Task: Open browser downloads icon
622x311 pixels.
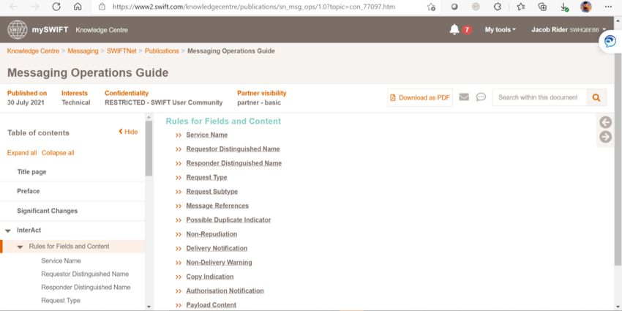Action: coord(564,7)
